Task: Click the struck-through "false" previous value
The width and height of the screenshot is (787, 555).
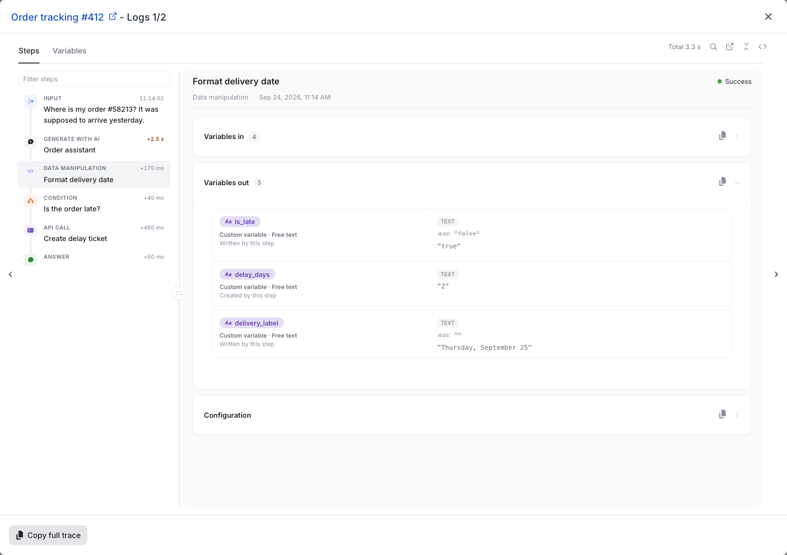Action: pyautogui.click(x=467, y=234)
